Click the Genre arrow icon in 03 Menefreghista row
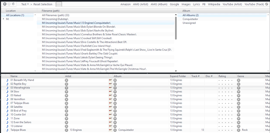This screenshot has width=270, height=133. (238, 88)
